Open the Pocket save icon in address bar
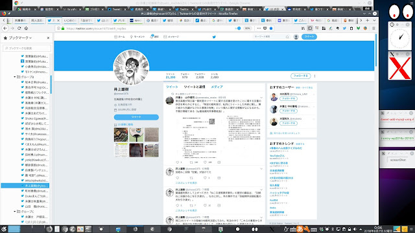415x233 pixels. 265,28
